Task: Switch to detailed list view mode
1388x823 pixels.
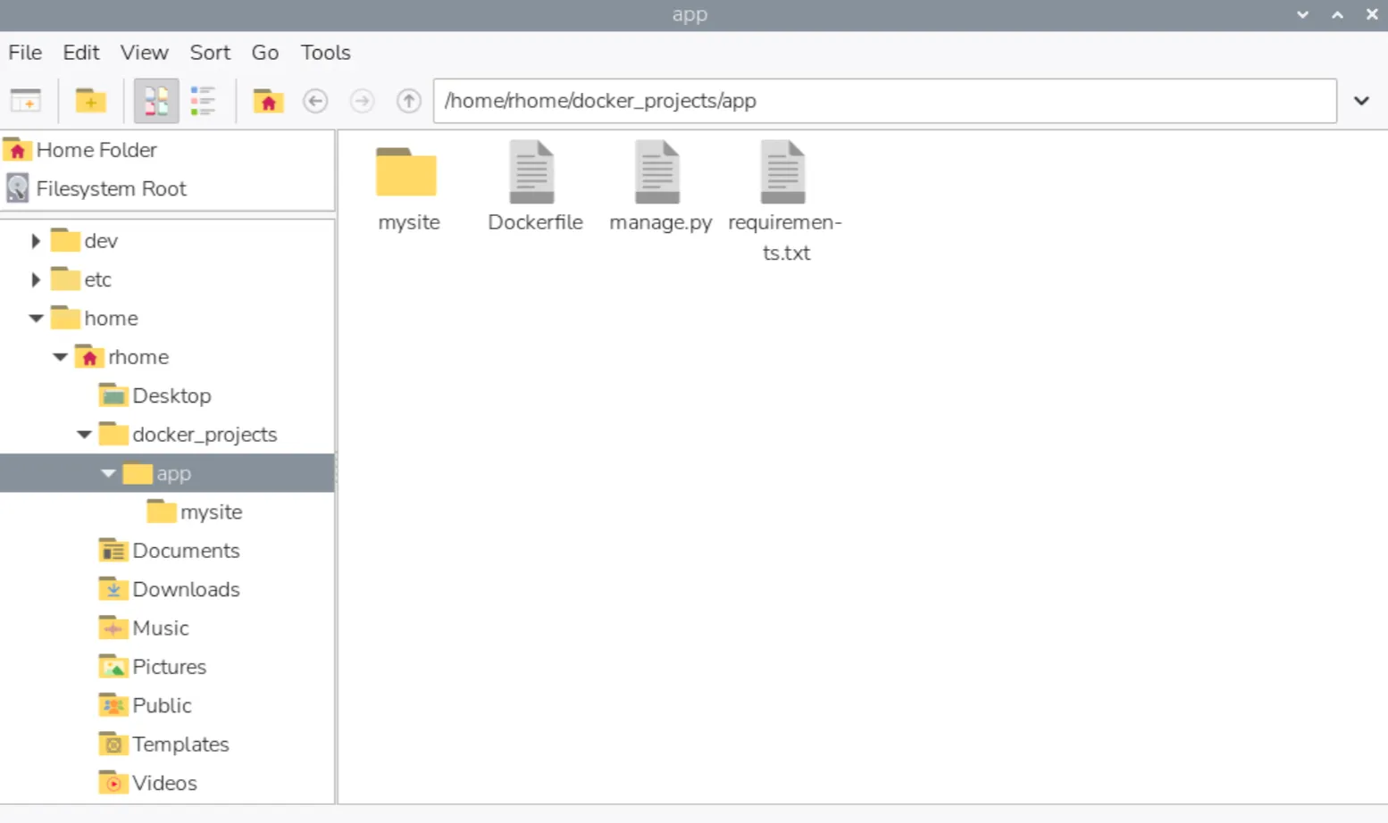Action: coord(203,101)
